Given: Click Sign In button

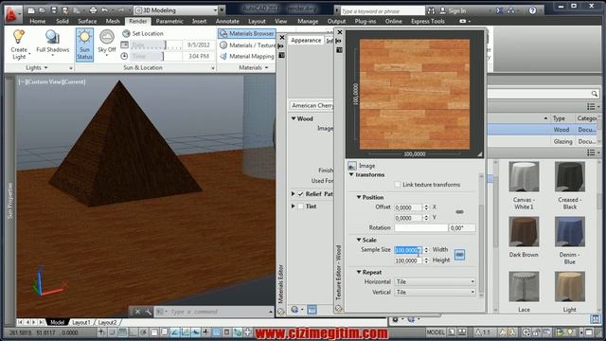Looking at the screenshot, I should point(453,10).
